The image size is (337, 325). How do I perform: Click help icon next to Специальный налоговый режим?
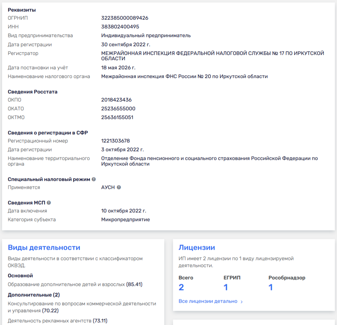(94, 179)
